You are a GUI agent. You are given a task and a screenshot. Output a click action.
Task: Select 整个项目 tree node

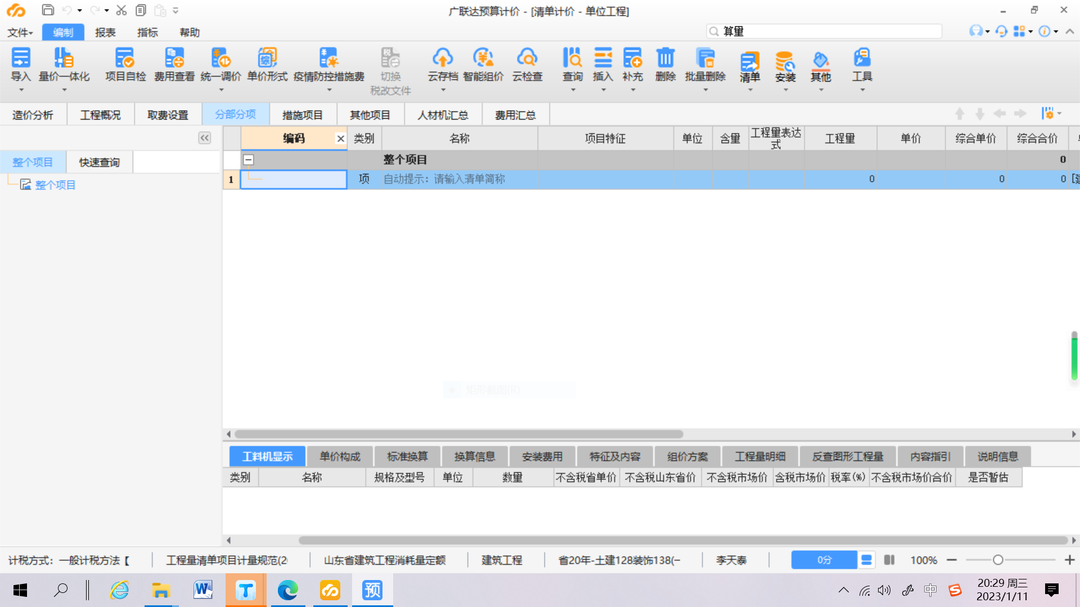[55, 185]
